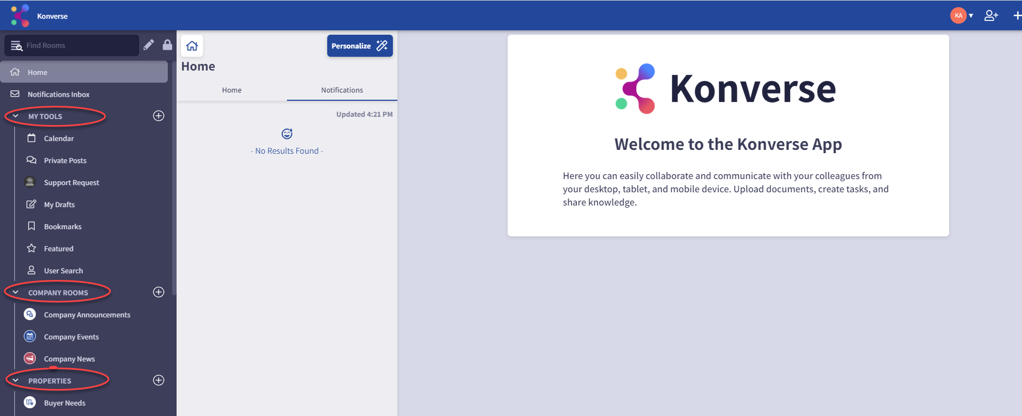Open Company Events room
Viewport: 1022px width, 416px height.
coord(71,337)
